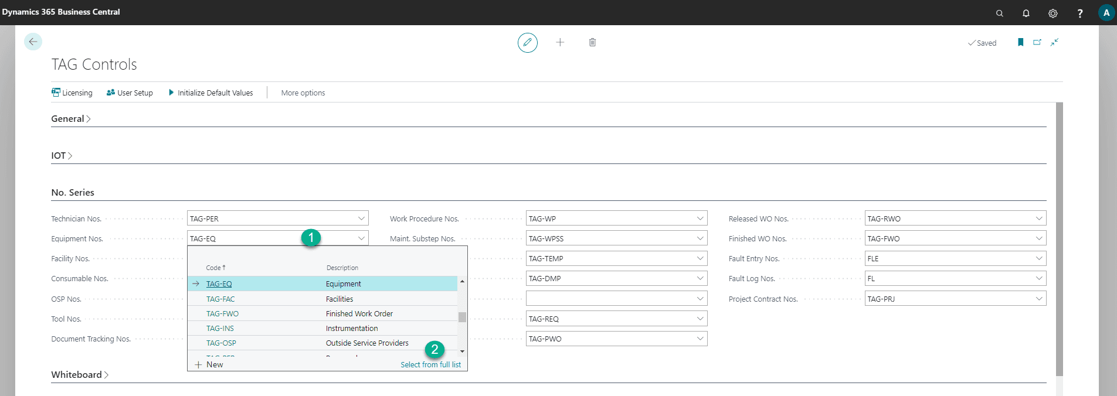Image resolution: width=1117 pixels, height=396 pixels.
Task: Expand the IOT section
Action: [x=62, y=155]
